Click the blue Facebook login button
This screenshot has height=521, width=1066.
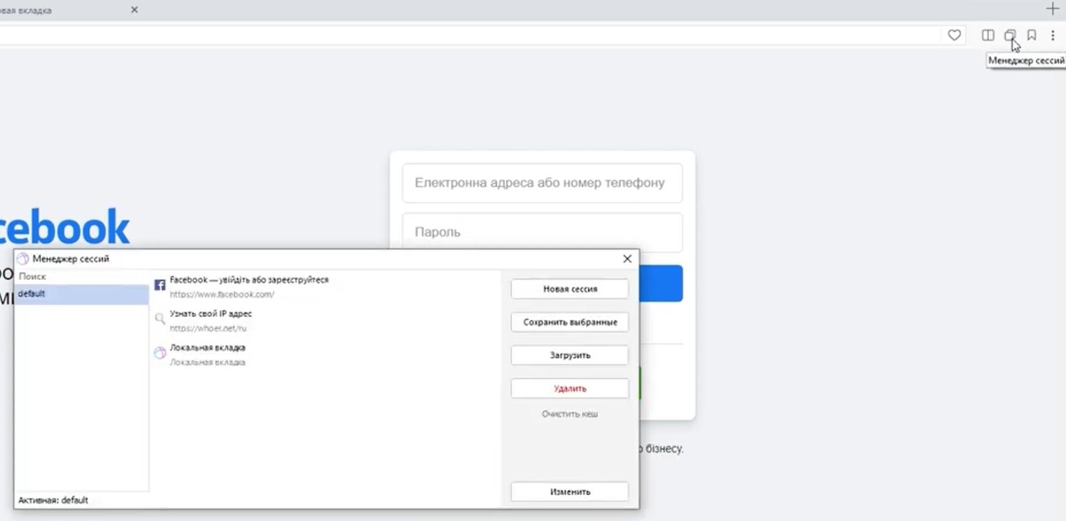click(661, 283)
